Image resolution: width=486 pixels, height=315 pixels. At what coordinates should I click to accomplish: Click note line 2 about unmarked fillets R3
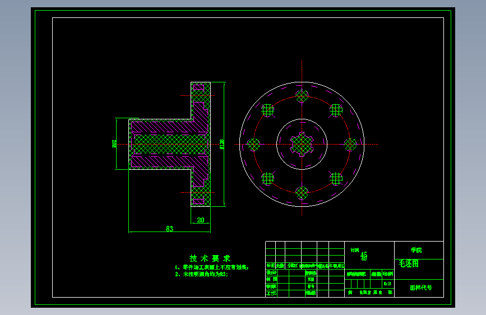coord(201,275)
